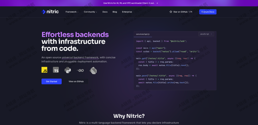
Task: Select the services/api.js tab
Action: (x=143, y=34)
